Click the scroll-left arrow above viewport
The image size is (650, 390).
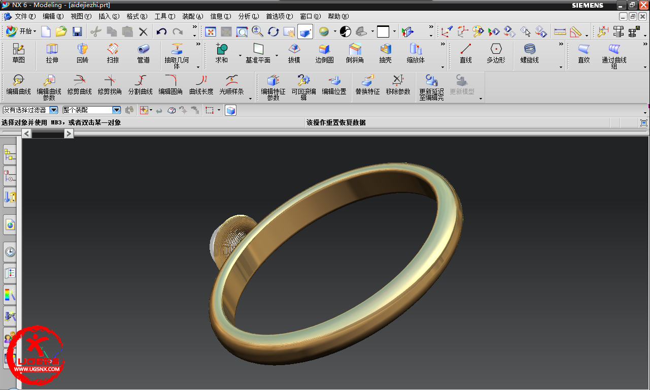tap(27, 133)
